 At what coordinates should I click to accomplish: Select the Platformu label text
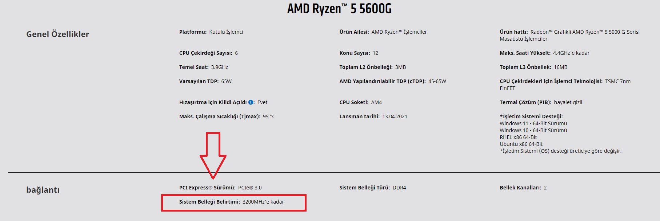pyautogui.click(x=193, y=32)
